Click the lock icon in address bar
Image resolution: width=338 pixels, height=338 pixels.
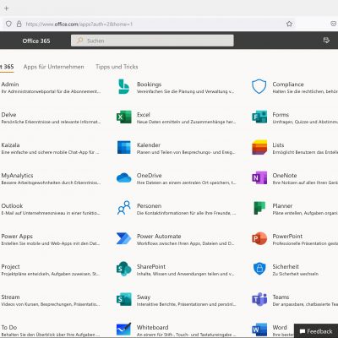coord(19,24)
